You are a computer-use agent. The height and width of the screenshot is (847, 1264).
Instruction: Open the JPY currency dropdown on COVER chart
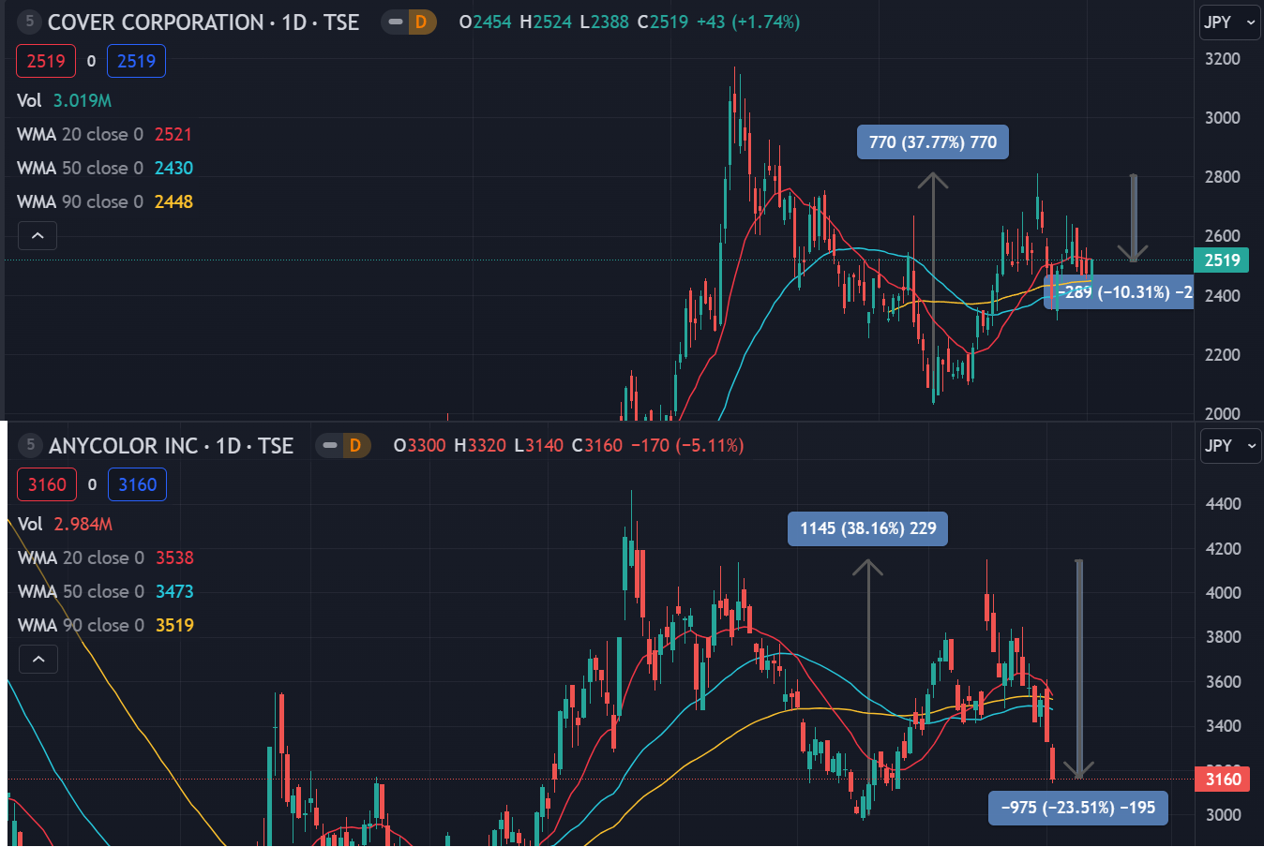pos(1230,22)
